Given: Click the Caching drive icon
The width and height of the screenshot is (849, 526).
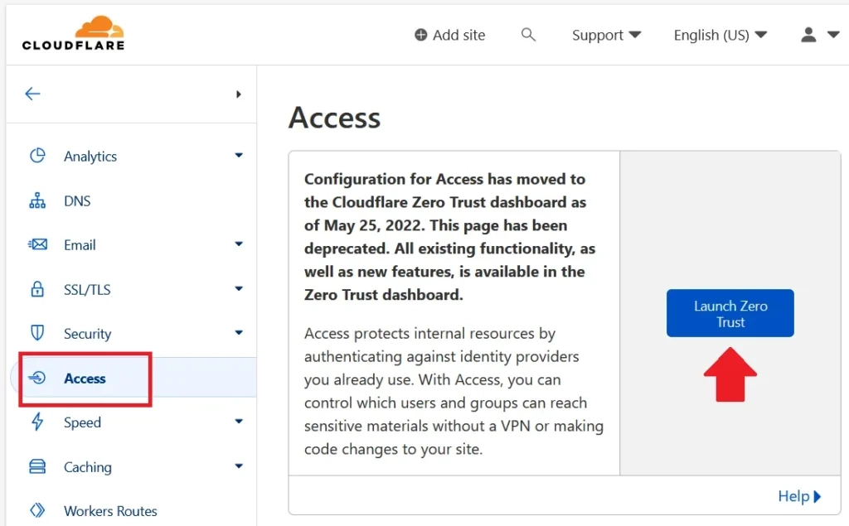Looking at the screenshot, I should [37, 466].
